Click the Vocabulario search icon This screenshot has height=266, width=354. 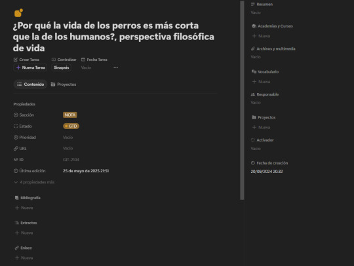254,71
